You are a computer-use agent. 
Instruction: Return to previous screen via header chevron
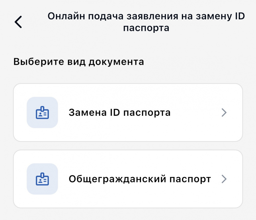point(18,22)
